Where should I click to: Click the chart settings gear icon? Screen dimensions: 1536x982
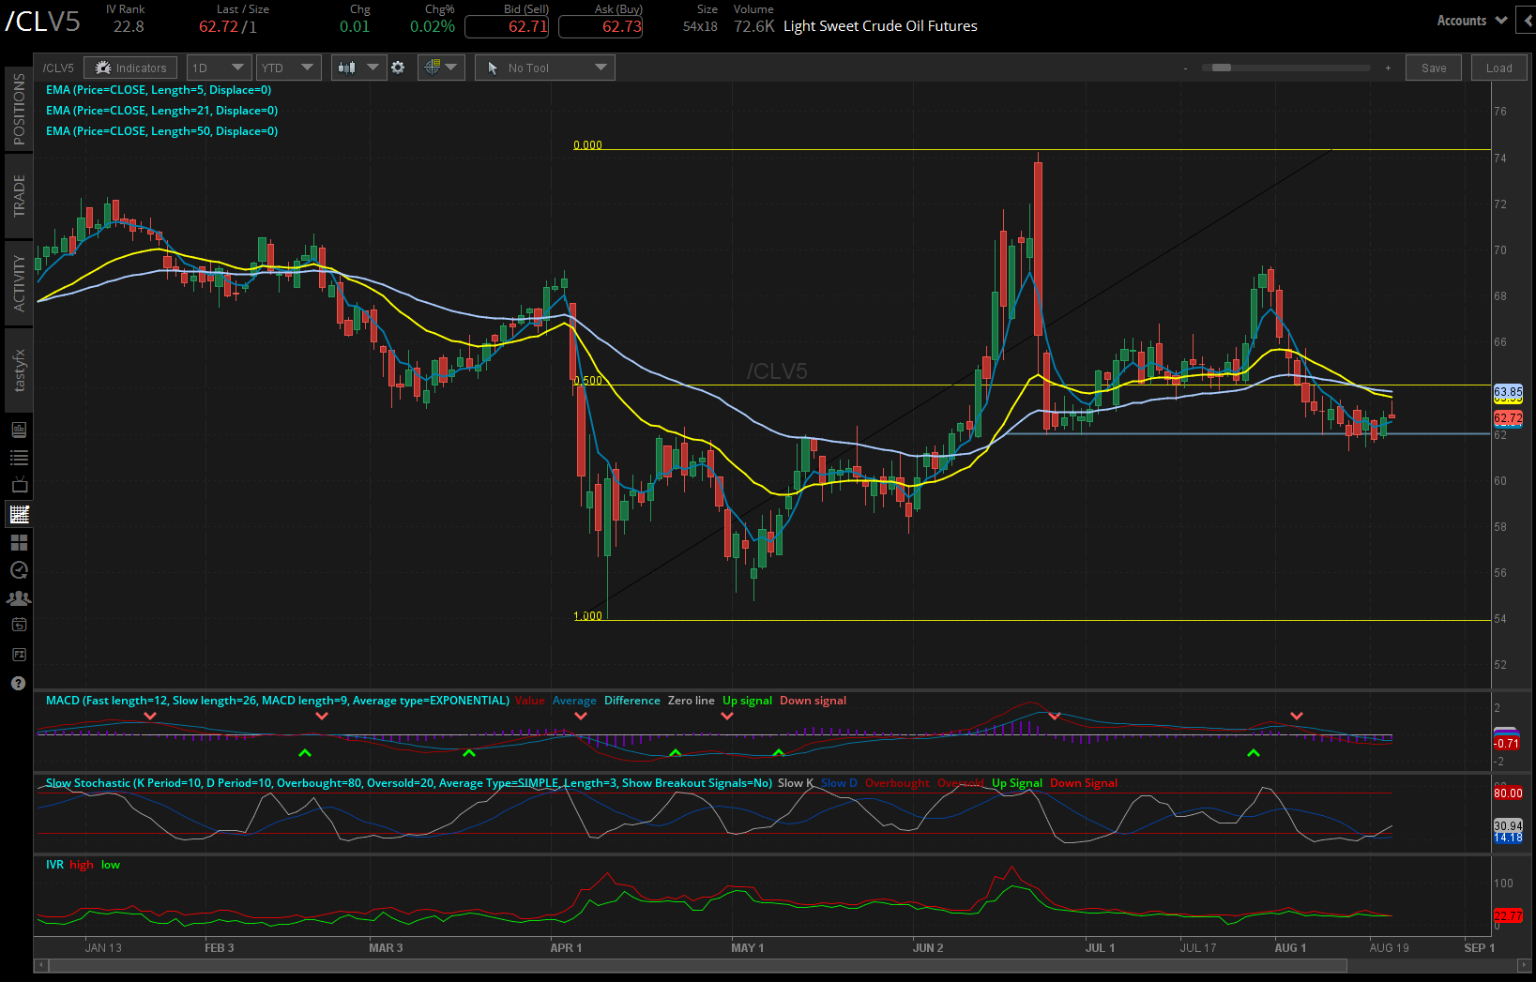click(399, 67)
